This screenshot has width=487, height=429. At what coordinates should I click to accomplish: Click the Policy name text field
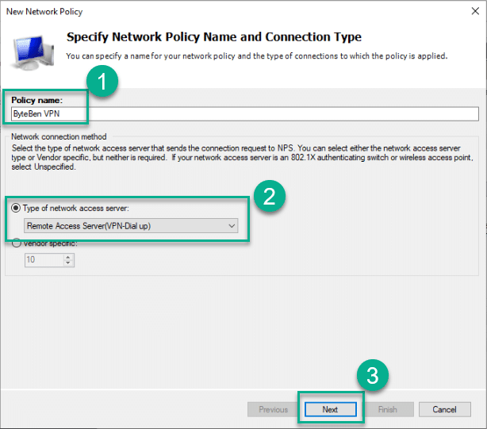245,114
